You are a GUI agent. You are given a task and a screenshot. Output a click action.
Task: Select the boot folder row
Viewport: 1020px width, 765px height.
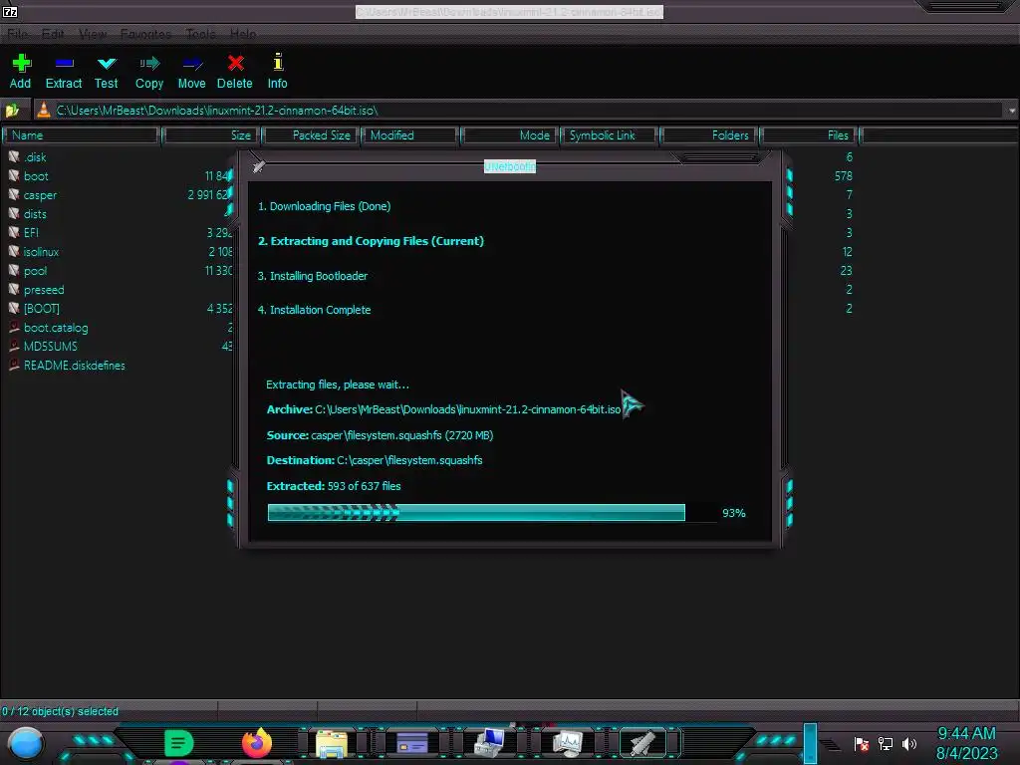29,175
